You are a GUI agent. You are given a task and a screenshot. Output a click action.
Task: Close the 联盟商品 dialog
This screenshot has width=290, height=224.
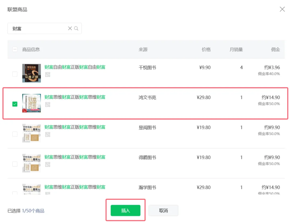coord(282,9)
